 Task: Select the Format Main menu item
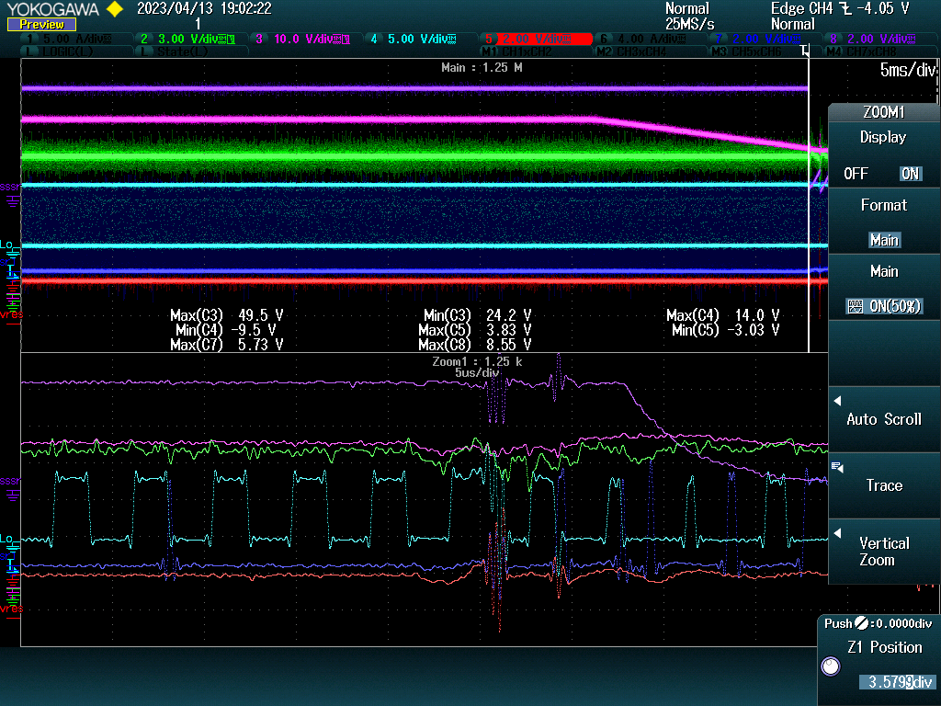(x=884, y=239)
